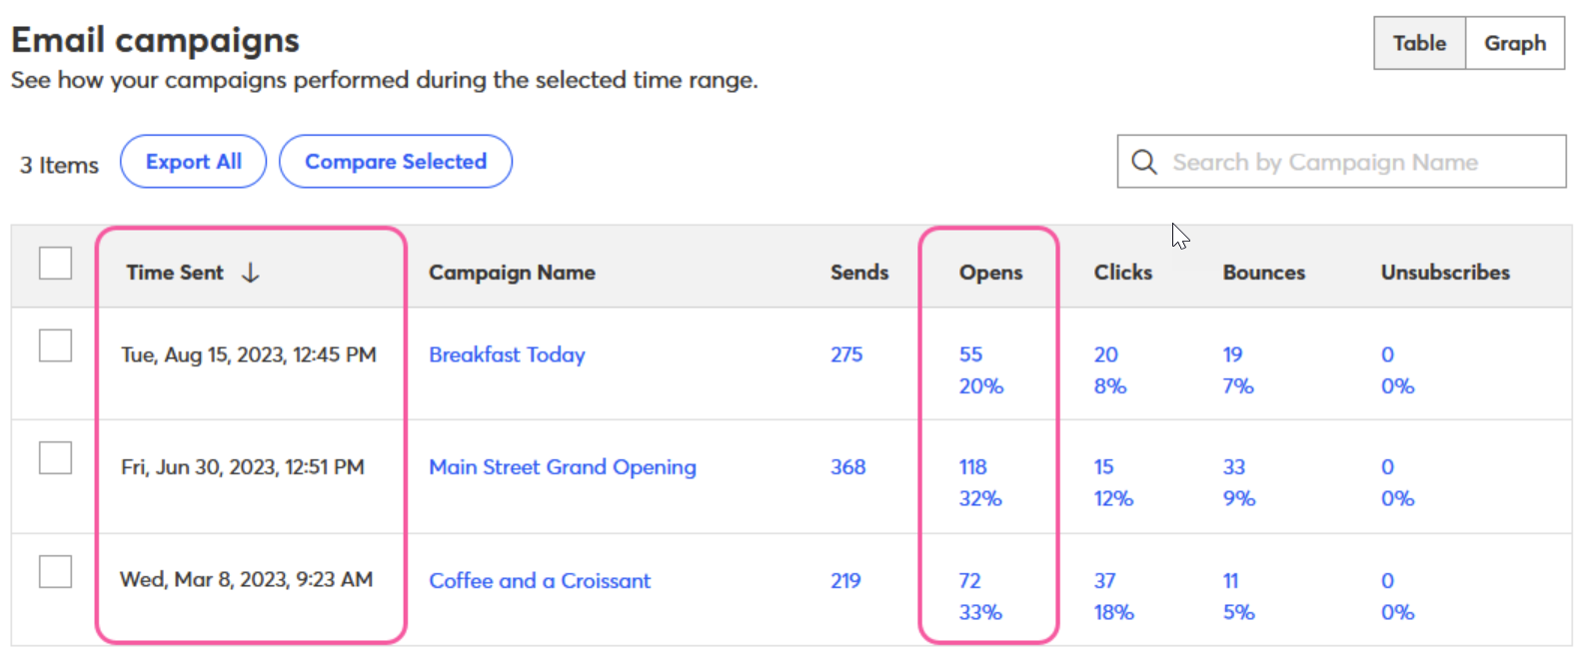The height and width of the screenshot is (653, 1586).
Task: Click the Export All button
Action: tap(193, 162)
